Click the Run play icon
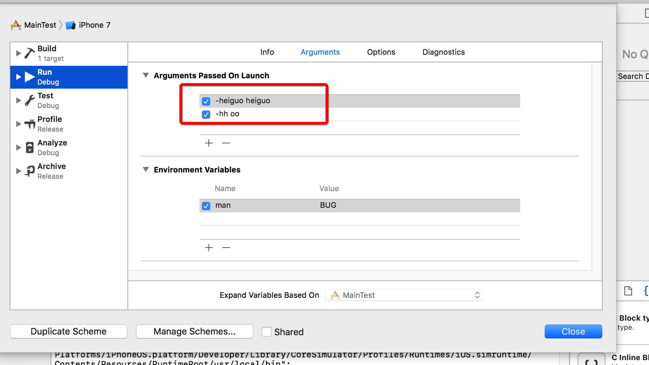Screen dimensions: 649x365 pyautogui.click(x=30, y=77)
